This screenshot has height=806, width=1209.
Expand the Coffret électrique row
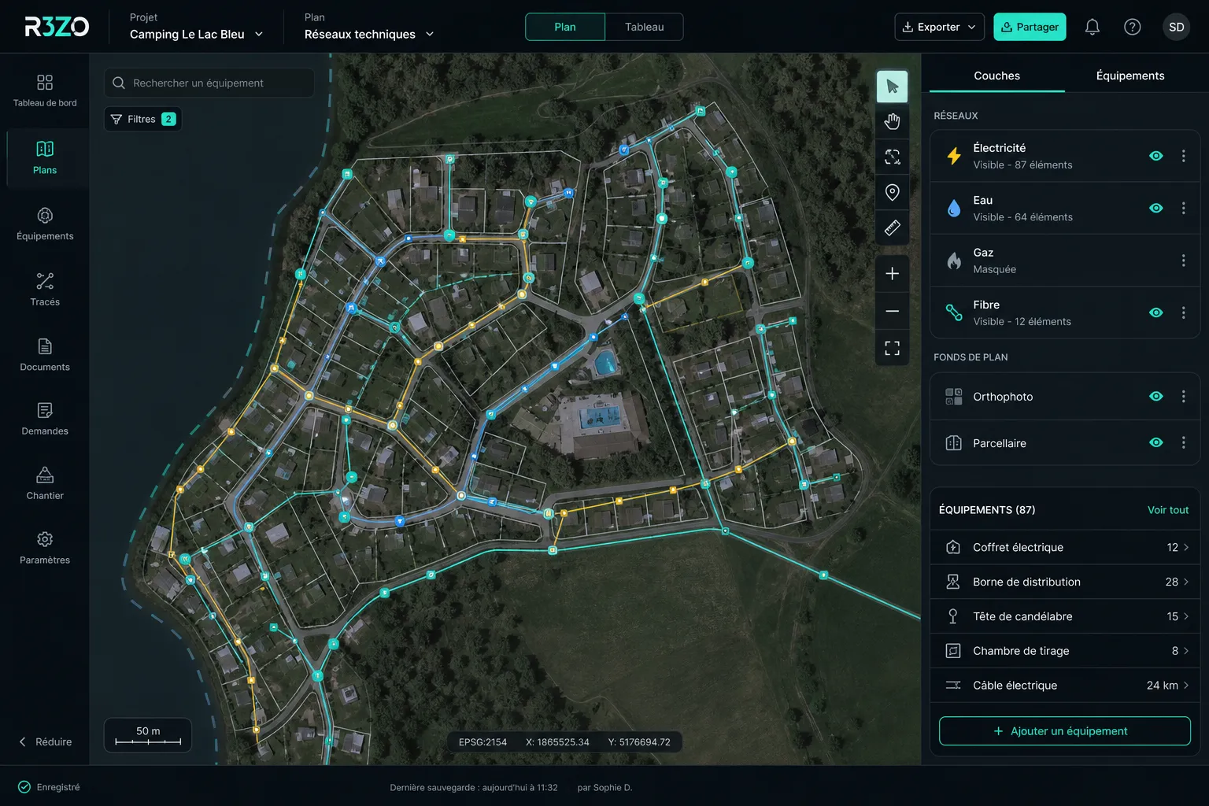pyautogui.click(x=1064, y=547)
